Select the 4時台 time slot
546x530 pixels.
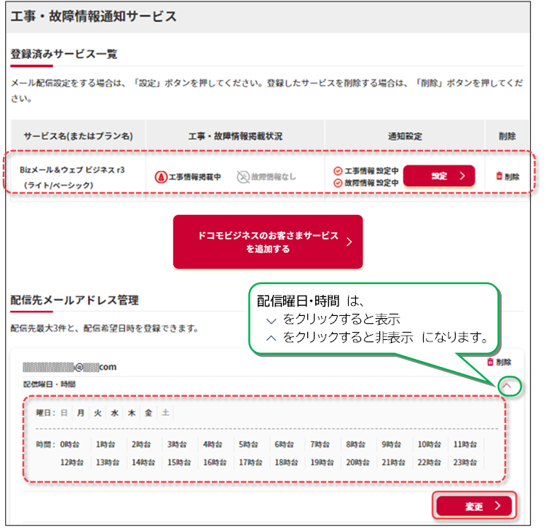213,444
